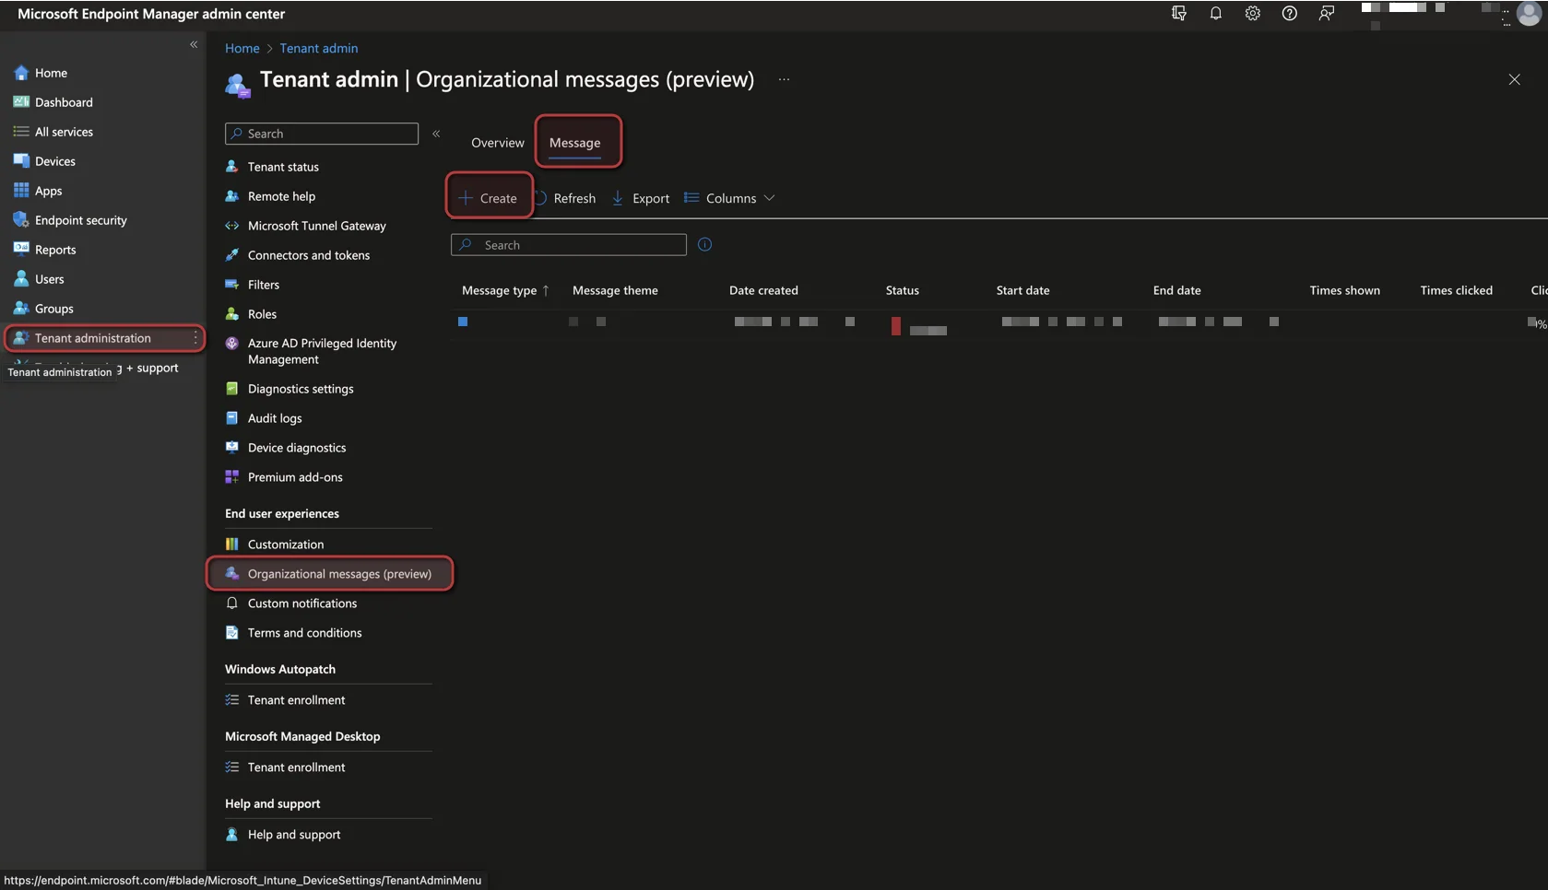Open Users in left navigation
The image size is (1548, 890).
click(50, 279)
